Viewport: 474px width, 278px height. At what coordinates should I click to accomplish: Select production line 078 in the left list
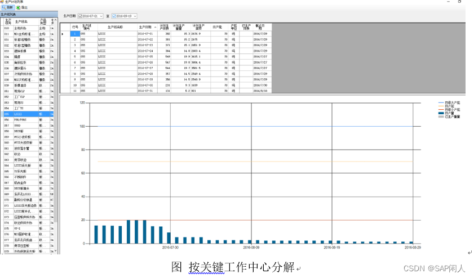point(27,246)
